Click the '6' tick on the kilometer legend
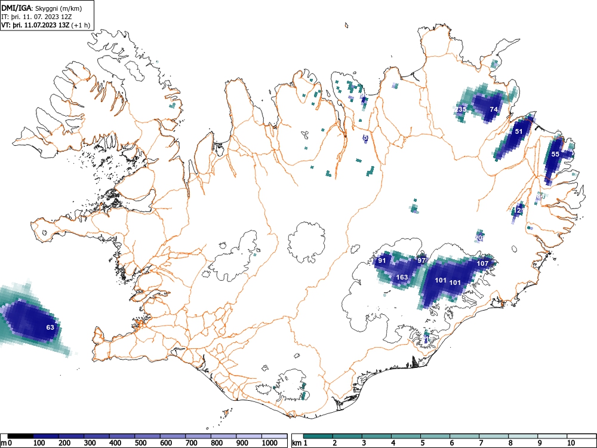The height and width of the screenshot is (448, 597). [x=452, y=443]
